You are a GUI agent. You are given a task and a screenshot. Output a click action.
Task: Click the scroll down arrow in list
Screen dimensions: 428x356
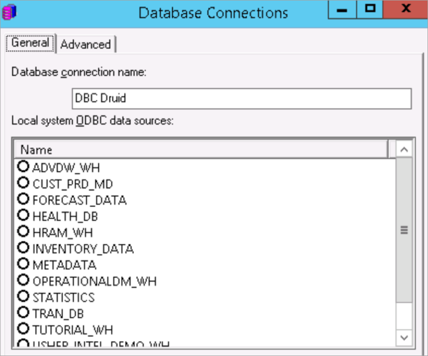[404, 338]
